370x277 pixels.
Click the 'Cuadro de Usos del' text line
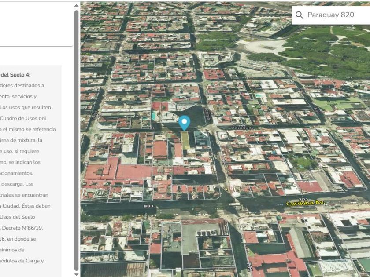click(x=23, y=118)
